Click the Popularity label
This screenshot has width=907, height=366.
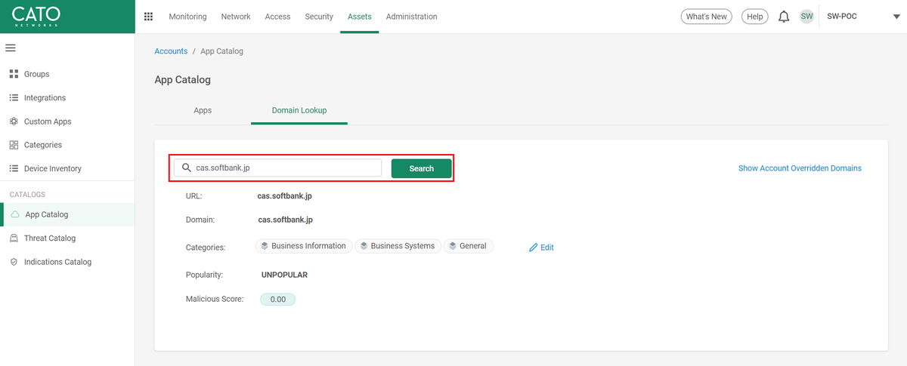tap(204, 275)
